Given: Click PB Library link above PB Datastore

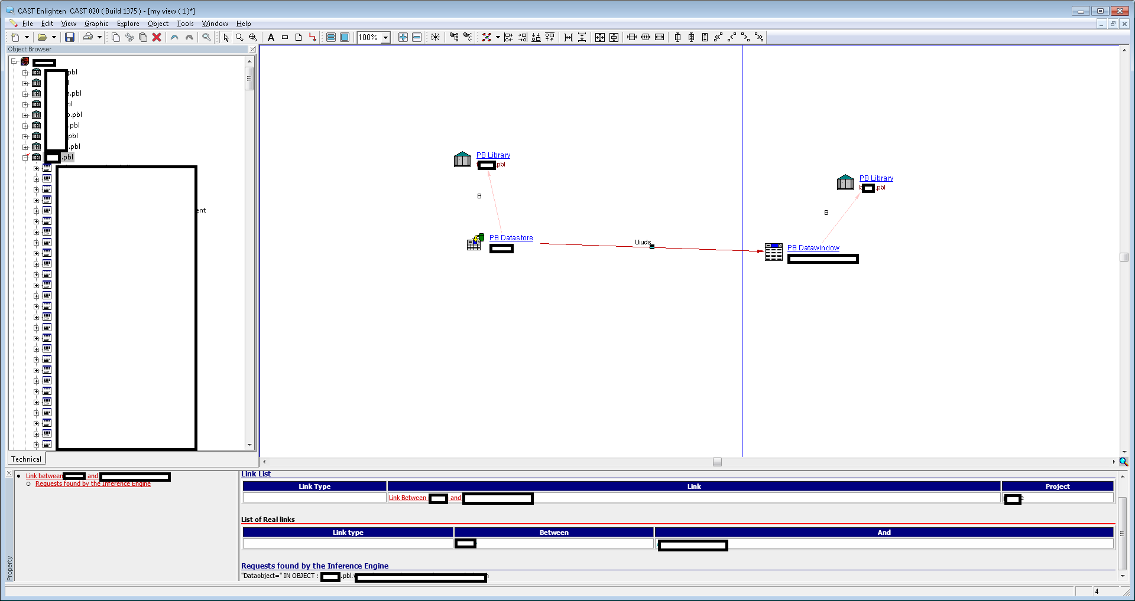Looking at the screenshot, I should [x=493, y=155].
